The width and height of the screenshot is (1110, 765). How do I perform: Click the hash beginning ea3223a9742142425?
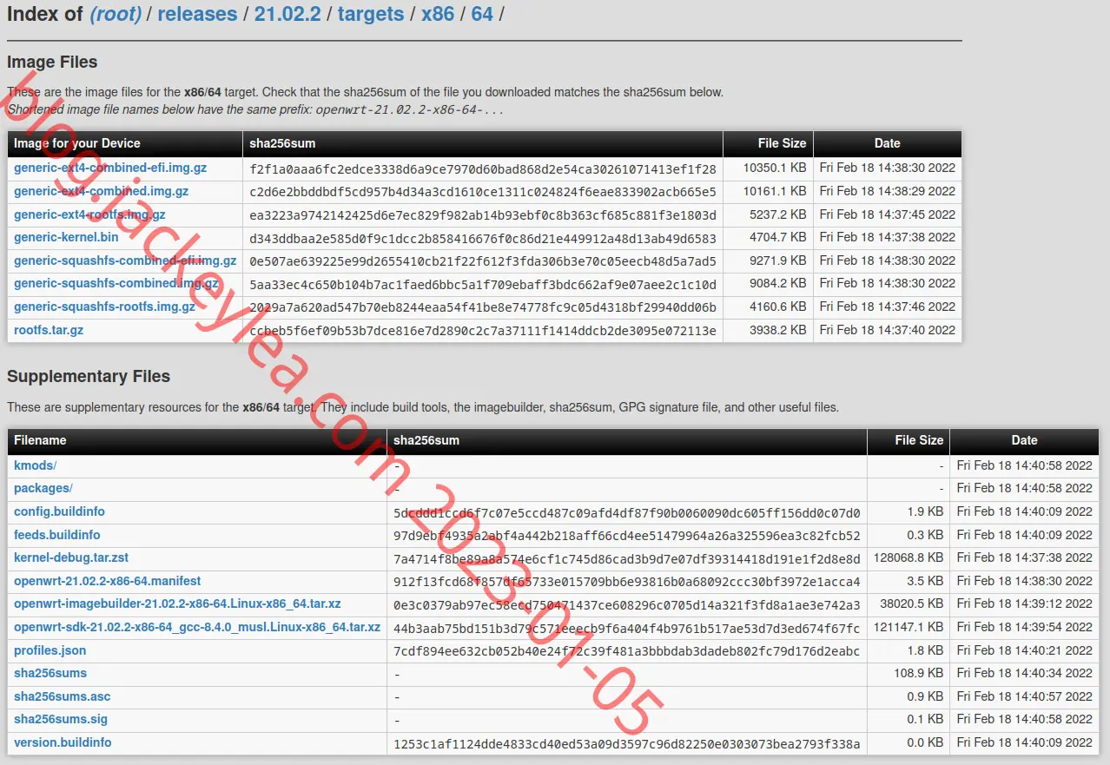coord(483,215)
